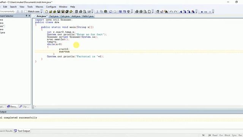Close the Document Selector panel

[29, 16]
